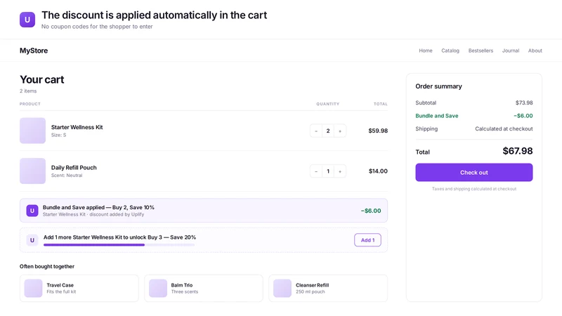The height and width of the screenshot is (316, 562).
Task: Click the green Bundle and Save label in summary
Action: (x=436, y=116)
